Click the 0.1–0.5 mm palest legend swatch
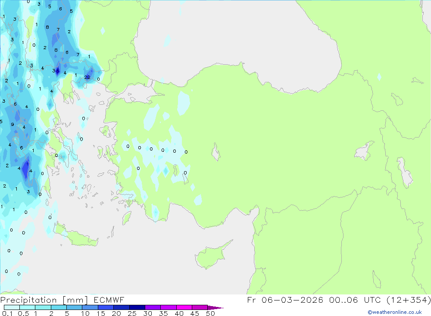 (x=12, y=307)
